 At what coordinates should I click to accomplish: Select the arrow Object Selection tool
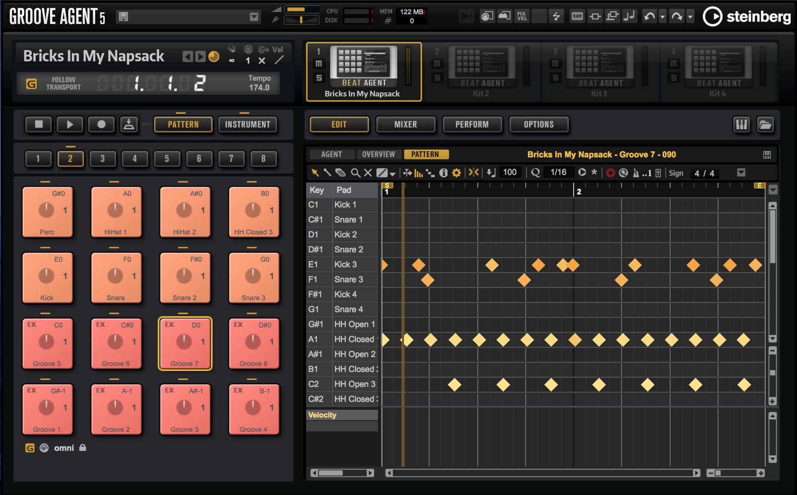[x=315, y=172]
